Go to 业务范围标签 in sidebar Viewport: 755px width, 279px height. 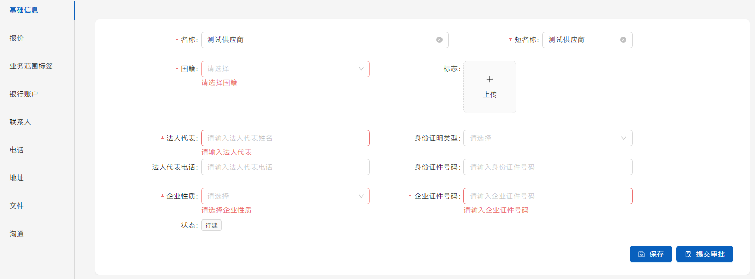point(31,66)
